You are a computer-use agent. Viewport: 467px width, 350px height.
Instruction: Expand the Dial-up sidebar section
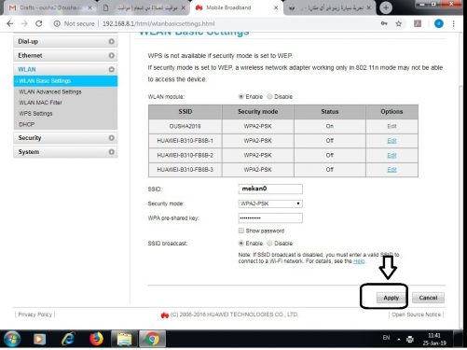coord(65,41)
